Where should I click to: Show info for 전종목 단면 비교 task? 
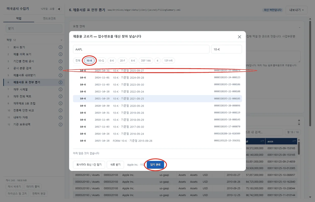tap(60, 110)
